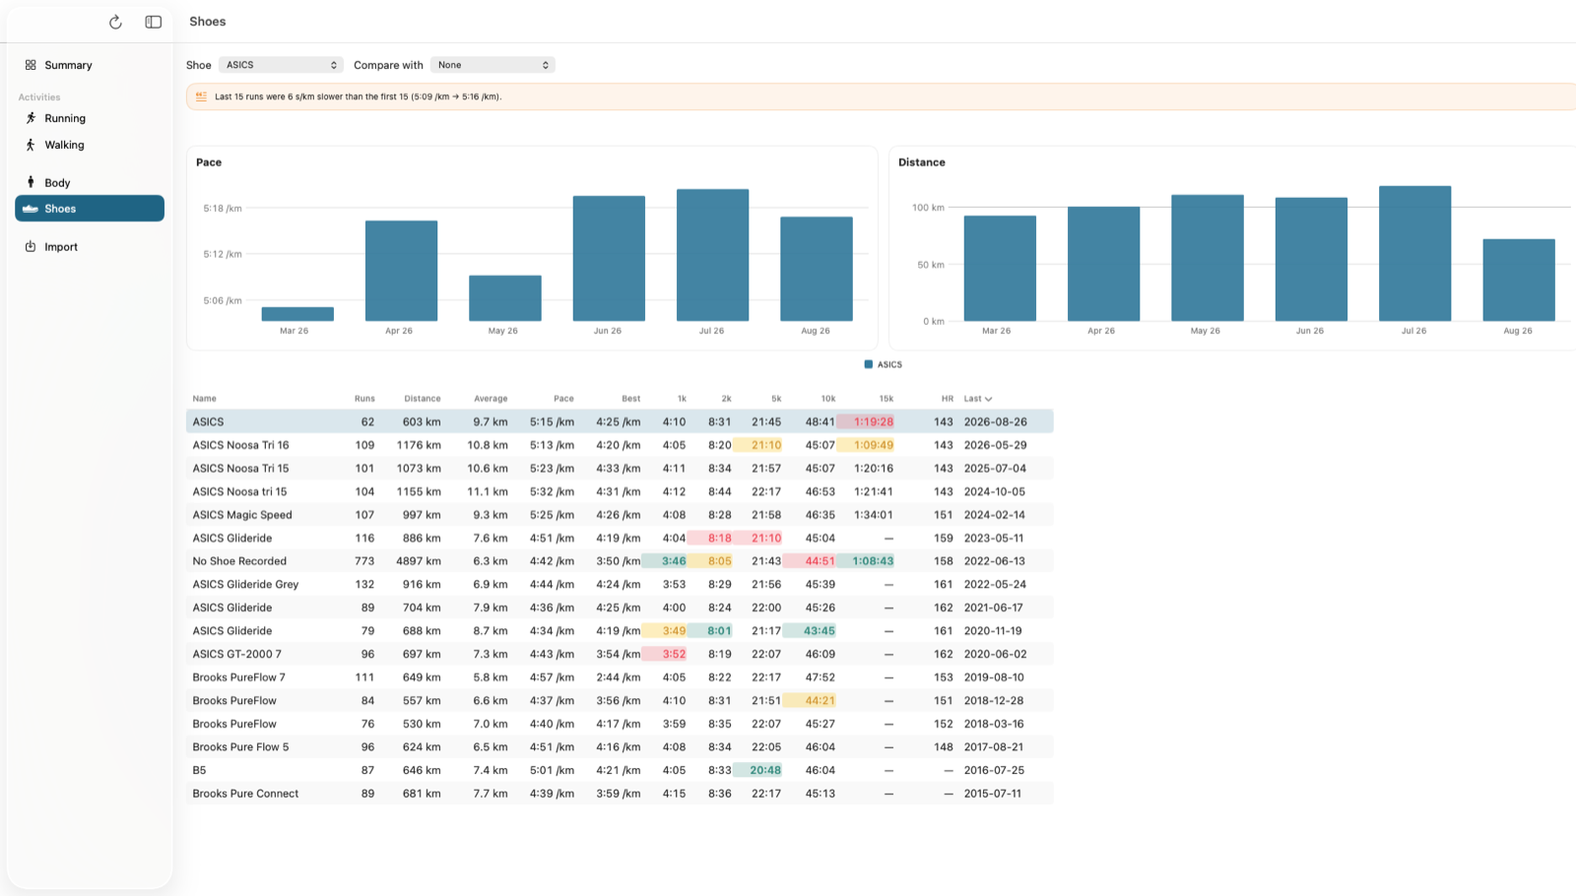1576x896 pixels.
Task: Select the ASICS Glideride row with 89 runs
Action: point(620,608)
